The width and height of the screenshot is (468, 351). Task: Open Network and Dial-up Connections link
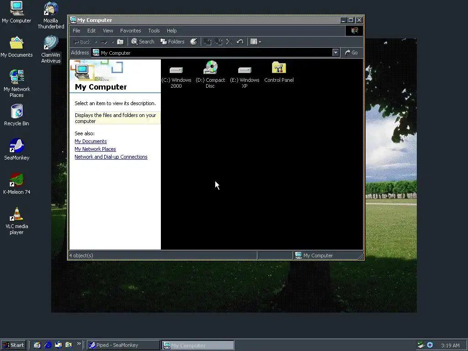coord(111,157)
